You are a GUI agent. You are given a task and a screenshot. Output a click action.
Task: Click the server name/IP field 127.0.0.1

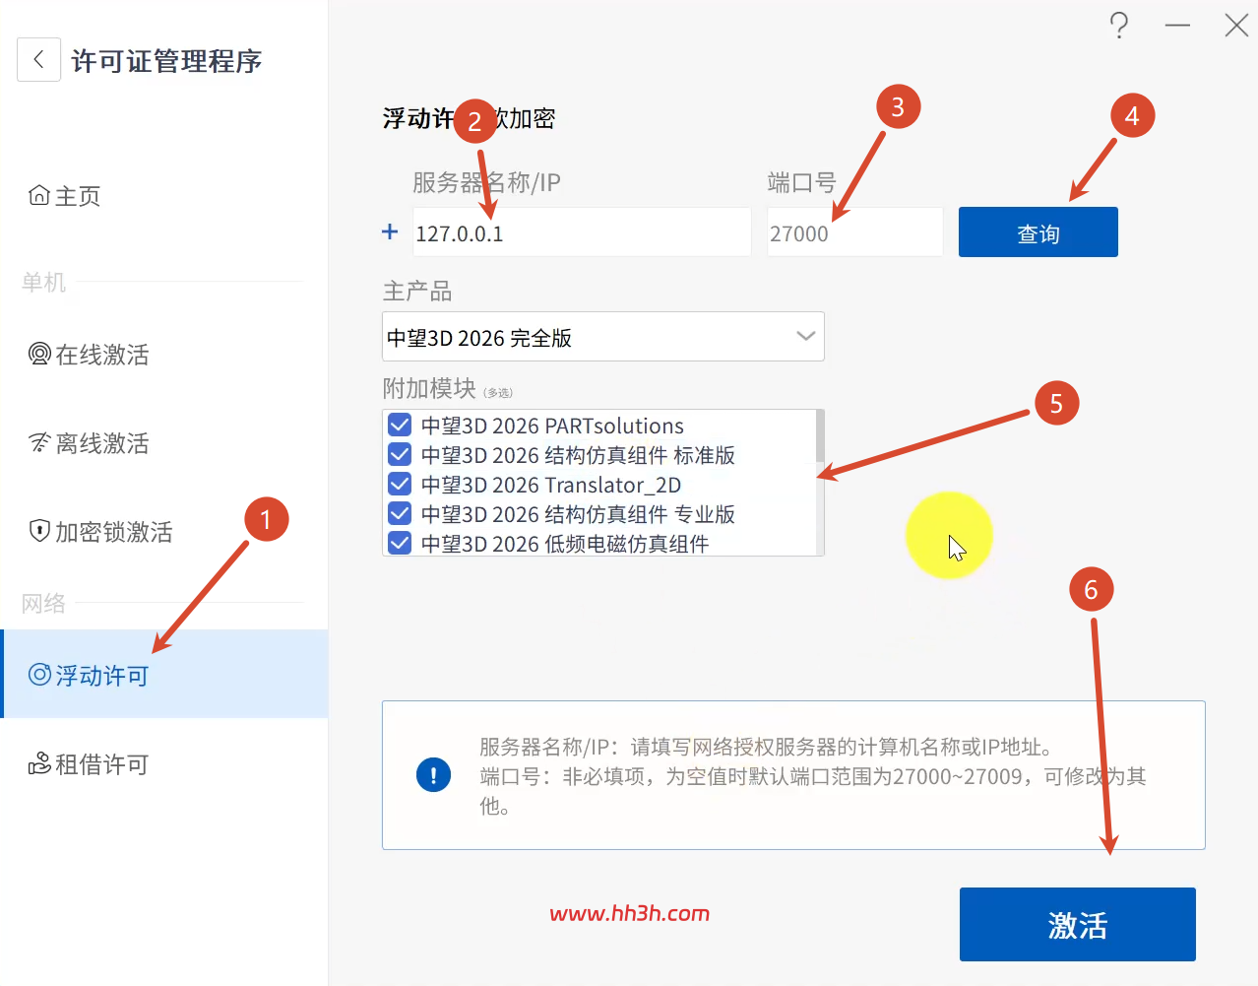point(582,232)
